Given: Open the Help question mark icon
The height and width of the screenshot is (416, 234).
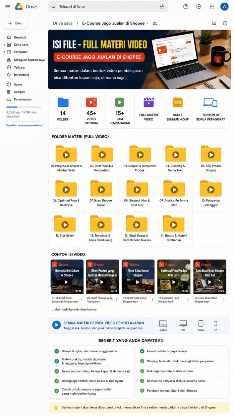Looking at the screenshot, I should pyautogui.click(x=186, y=7).
